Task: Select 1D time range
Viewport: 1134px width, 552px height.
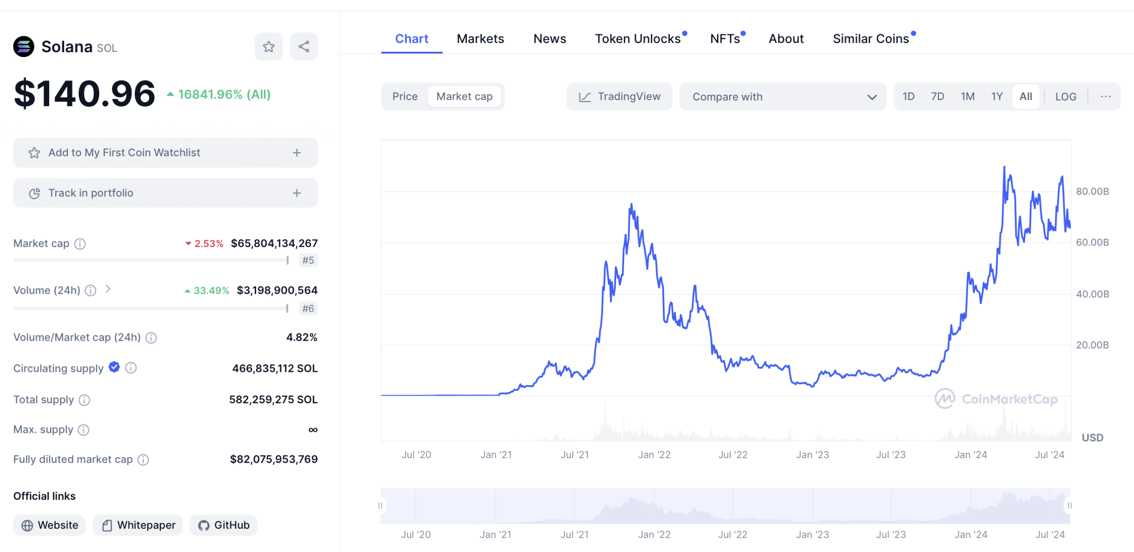Action: click(908, 97)
